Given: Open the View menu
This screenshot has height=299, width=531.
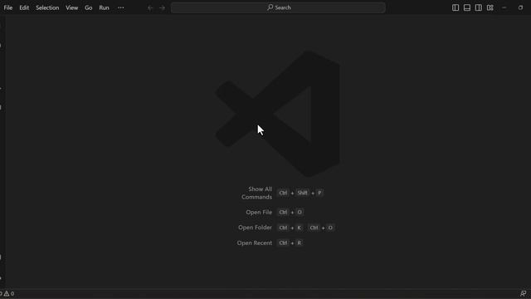Looking at the screenshot, I should [72, 7].
